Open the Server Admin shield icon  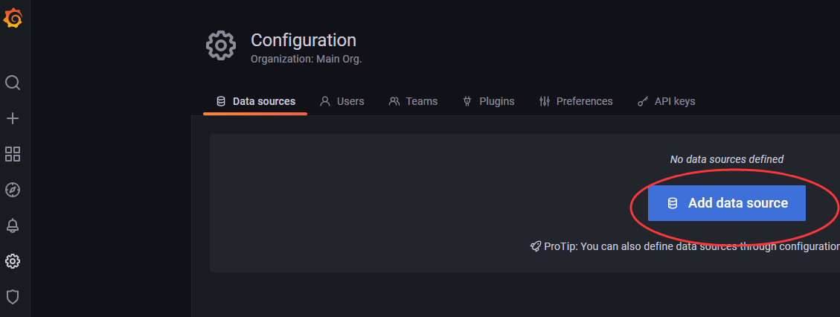(x=13, y=297)
